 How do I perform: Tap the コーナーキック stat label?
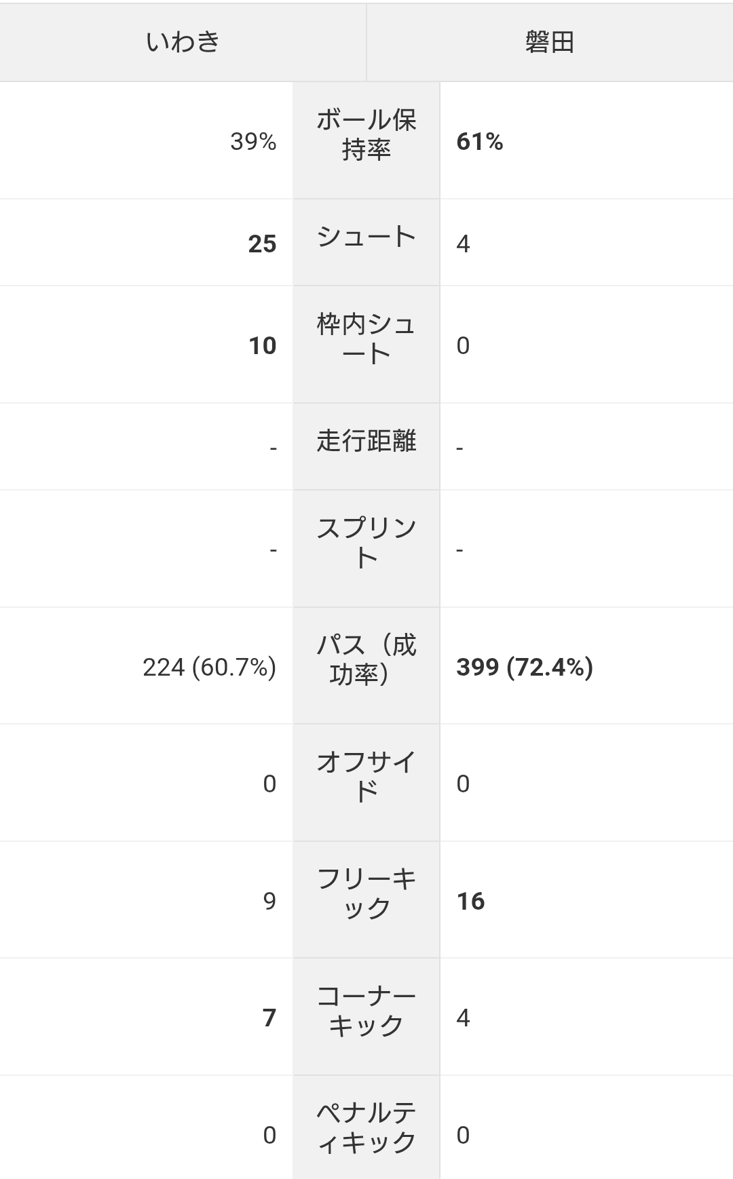(x=366, y=1011)
